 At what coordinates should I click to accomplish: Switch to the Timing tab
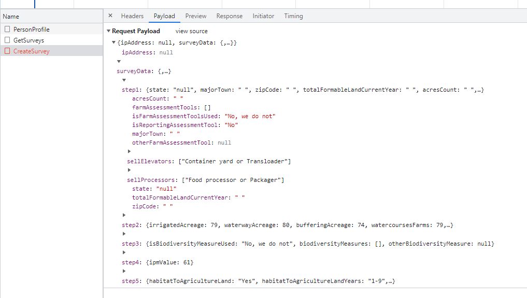[x=293, y=16]
